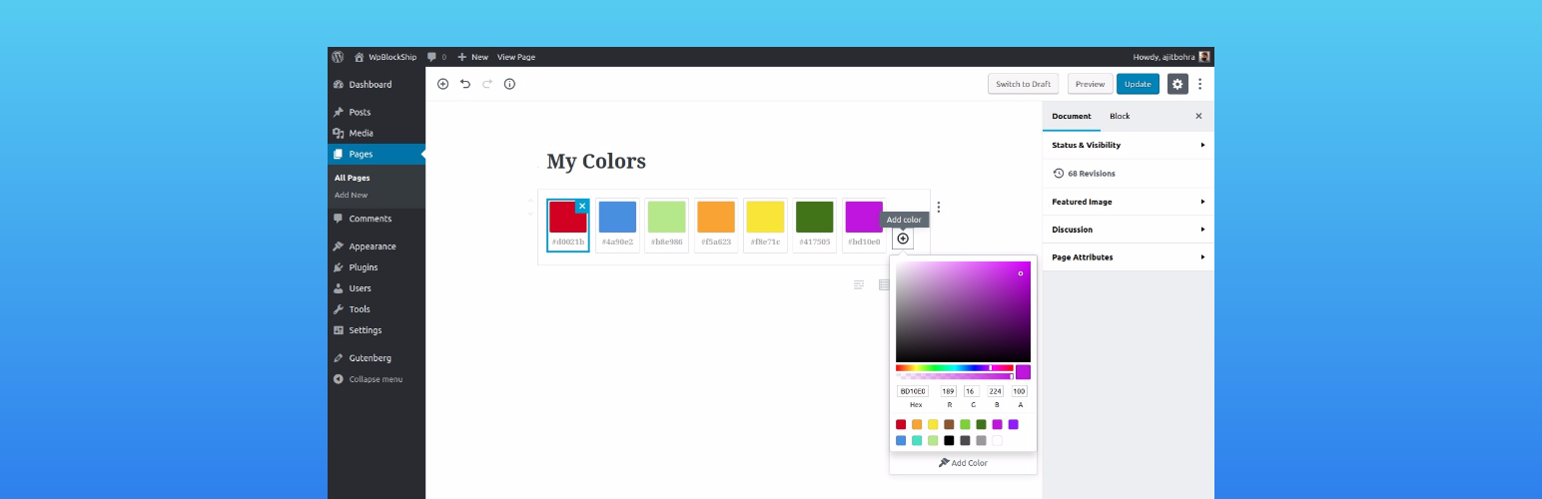Click the R value field

[x=949, y=391]
